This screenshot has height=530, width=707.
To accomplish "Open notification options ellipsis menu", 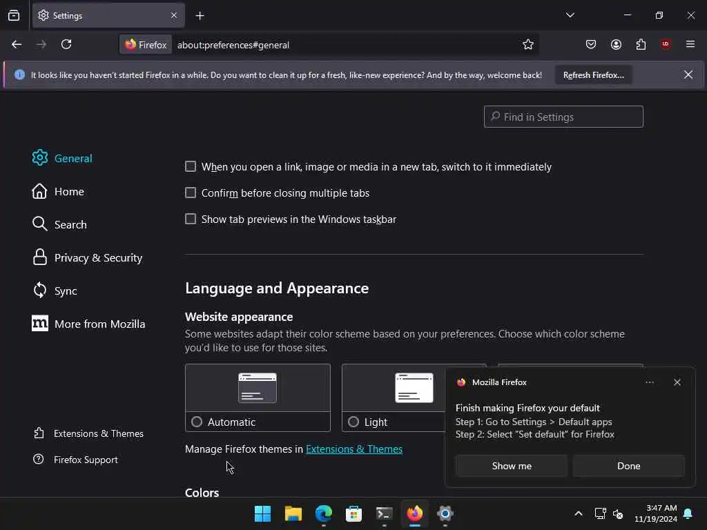I will [x=649, y=382].
